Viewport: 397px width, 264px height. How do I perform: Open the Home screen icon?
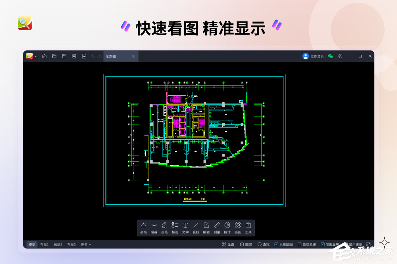[44, 56]
